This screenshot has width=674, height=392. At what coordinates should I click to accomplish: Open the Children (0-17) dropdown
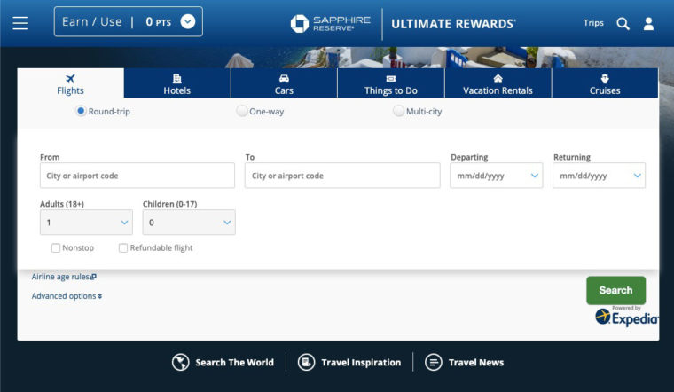(x=189, y=223)
